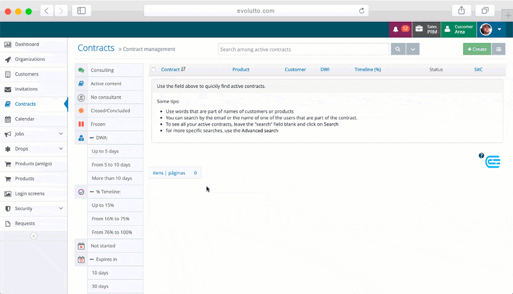Click the green Create button
The width and height of the screenshot is (513, 294).
(477, 49)
